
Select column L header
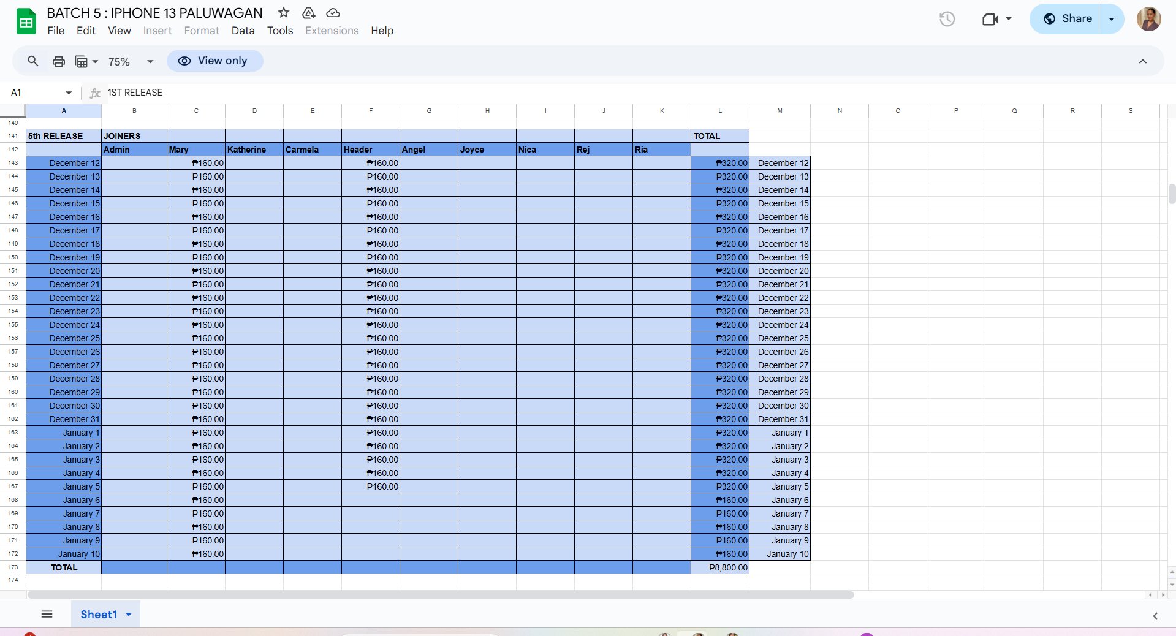(720, 111)
